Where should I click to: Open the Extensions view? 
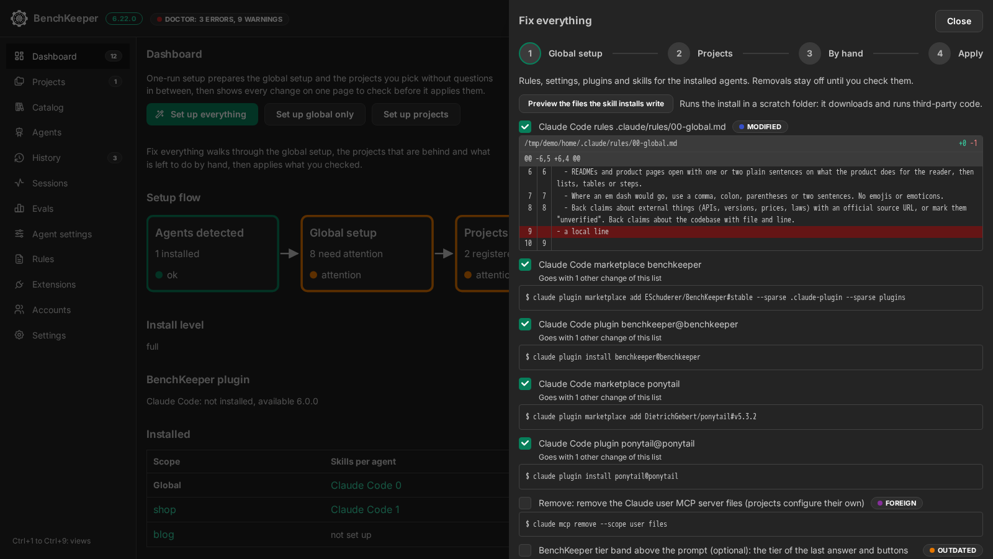68,284
